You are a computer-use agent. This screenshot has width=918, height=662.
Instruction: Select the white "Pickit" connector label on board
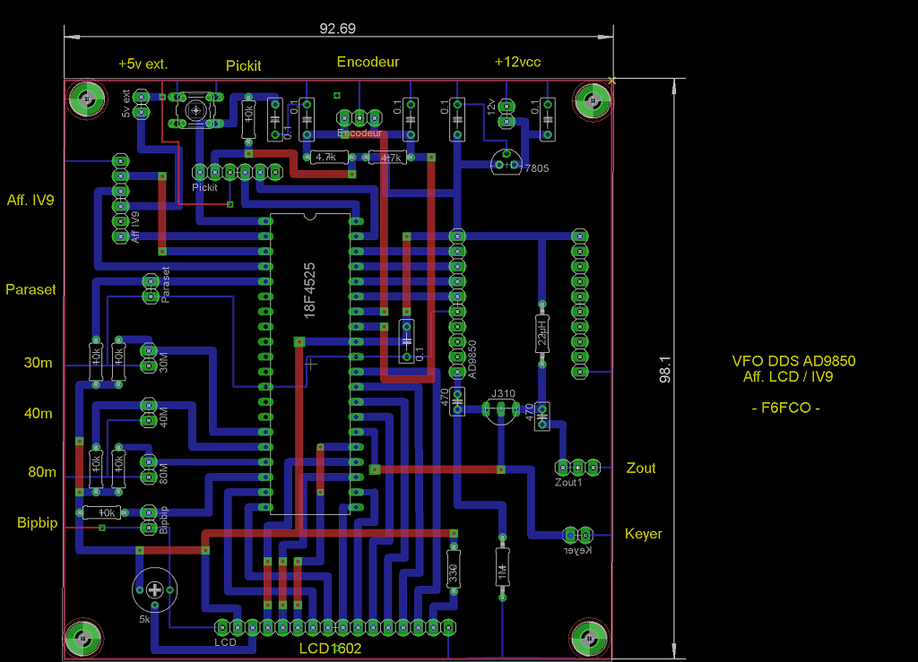pos(205,187)
